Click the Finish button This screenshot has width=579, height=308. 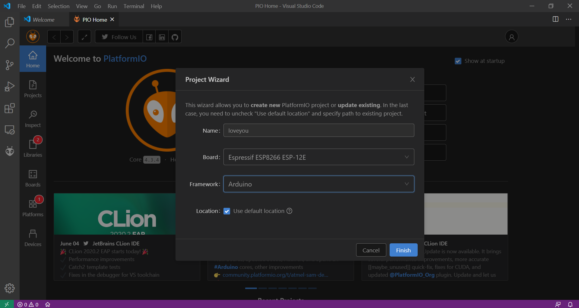[403, 250]
